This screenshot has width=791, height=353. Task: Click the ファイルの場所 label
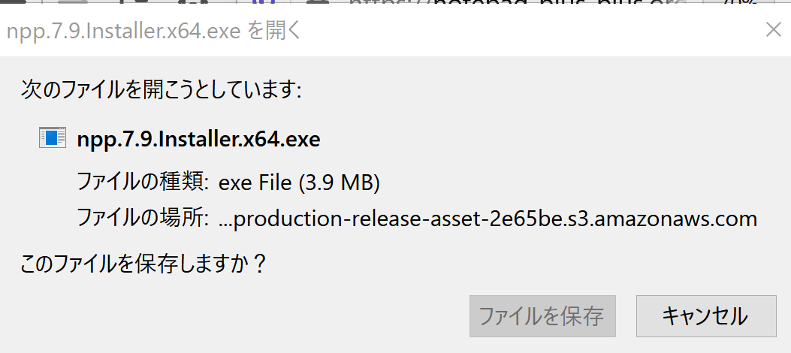(142, 219)
